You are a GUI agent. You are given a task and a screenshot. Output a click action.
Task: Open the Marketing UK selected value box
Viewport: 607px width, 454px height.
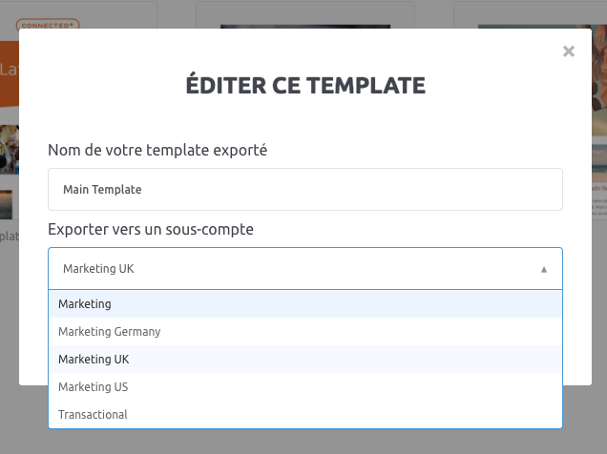[x=305, y=268]
